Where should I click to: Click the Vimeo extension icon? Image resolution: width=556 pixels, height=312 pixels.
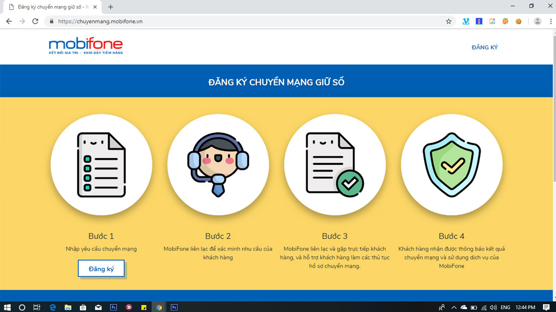(x=466, y=22)
